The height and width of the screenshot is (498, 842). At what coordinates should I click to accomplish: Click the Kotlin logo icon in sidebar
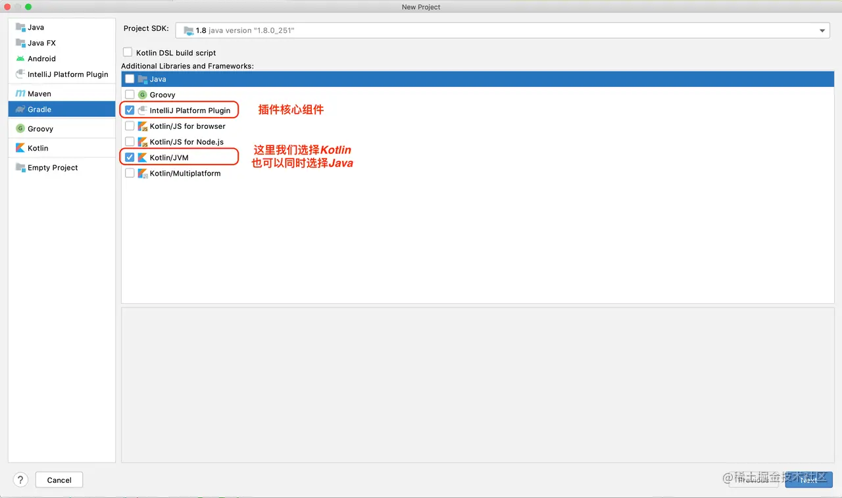click(x=20, y=148)
